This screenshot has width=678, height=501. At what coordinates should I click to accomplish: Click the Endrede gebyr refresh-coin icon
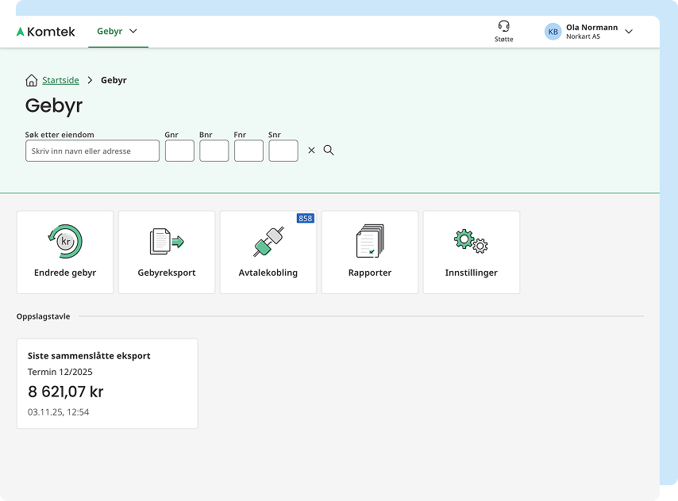[65, 241]
